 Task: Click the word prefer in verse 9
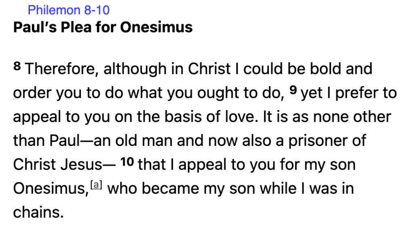(355, 93)
